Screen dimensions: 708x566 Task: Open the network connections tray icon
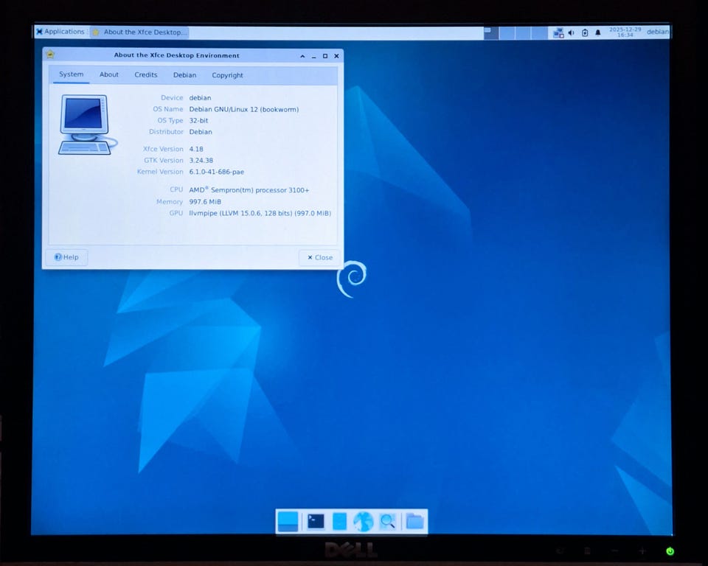[558, 32]
